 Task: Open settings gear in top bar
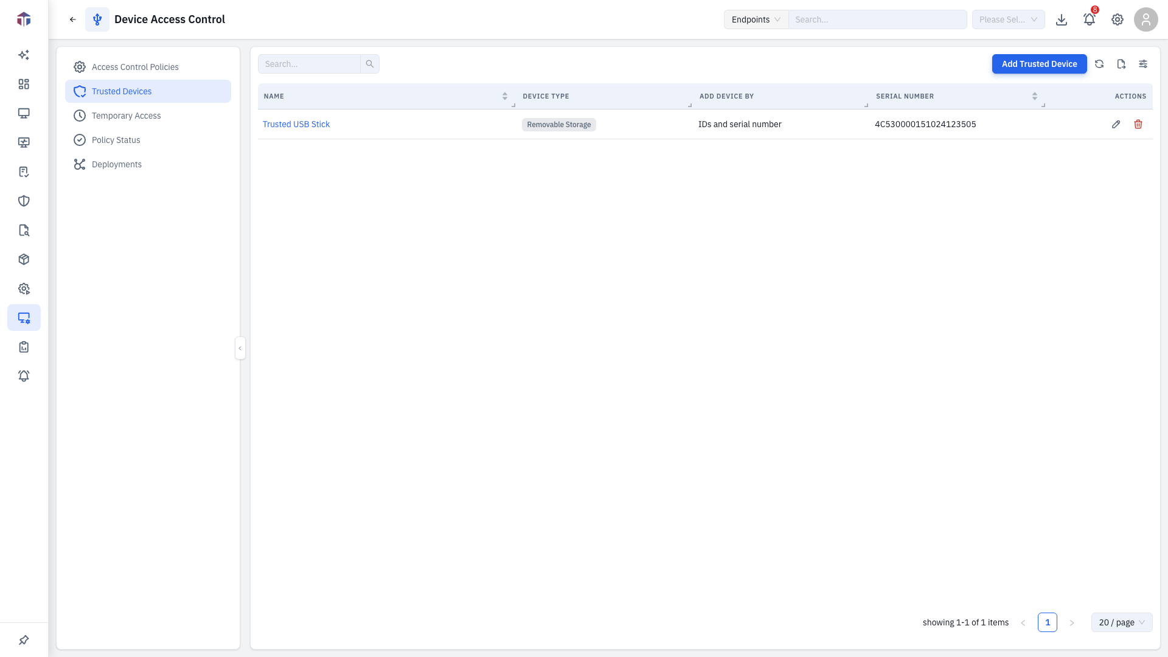click(1118, 19)
